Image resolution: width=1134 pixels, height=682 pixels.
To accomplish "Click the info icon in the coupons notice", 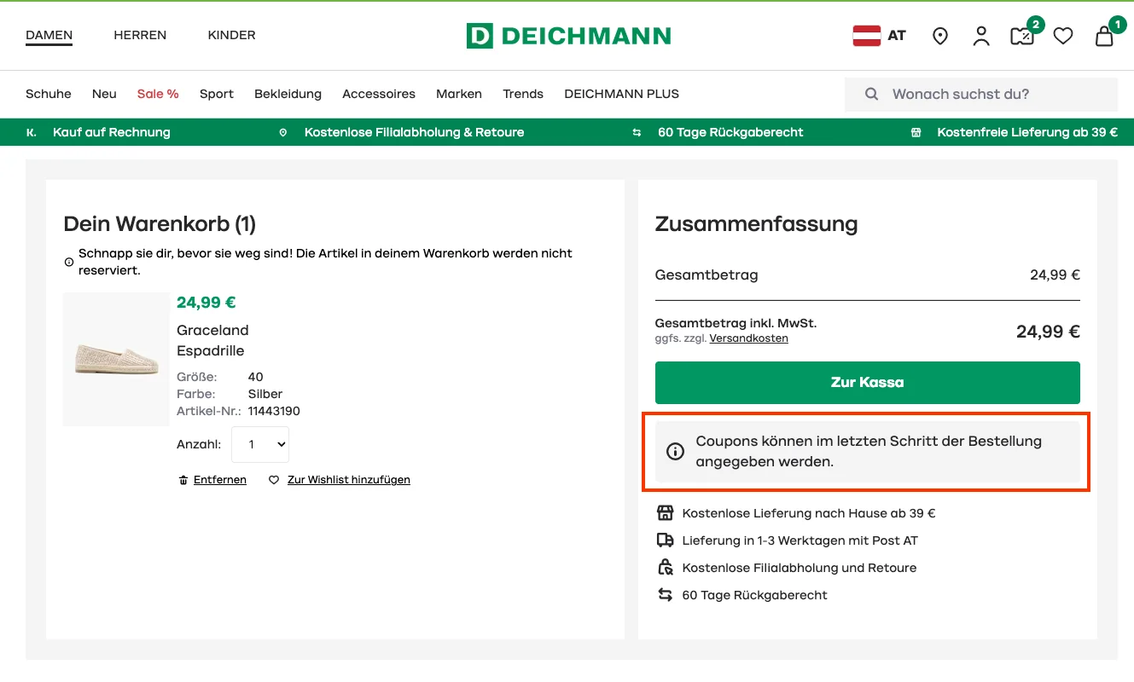I will pyautogui.click(x=675, y=452).
